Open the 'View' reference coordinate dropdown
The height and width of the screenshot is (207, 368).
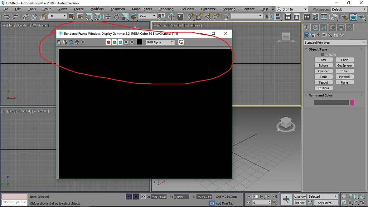click(x=148, y=16)
